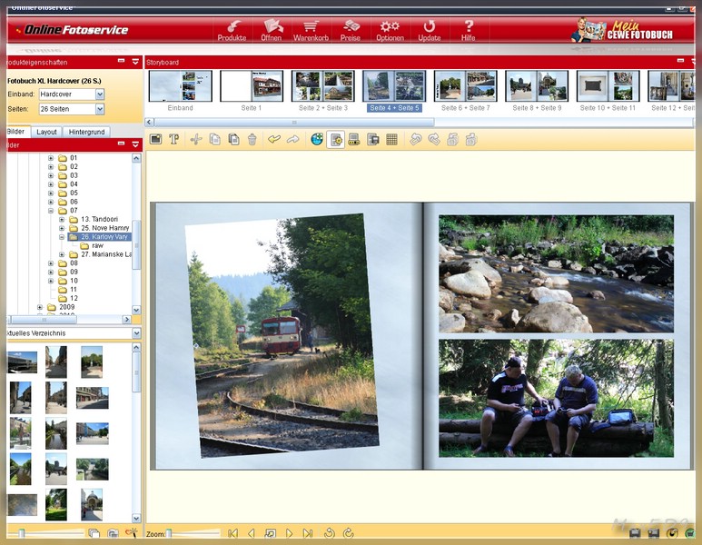
Task: Select the Text tool
Action: [174, 139]
